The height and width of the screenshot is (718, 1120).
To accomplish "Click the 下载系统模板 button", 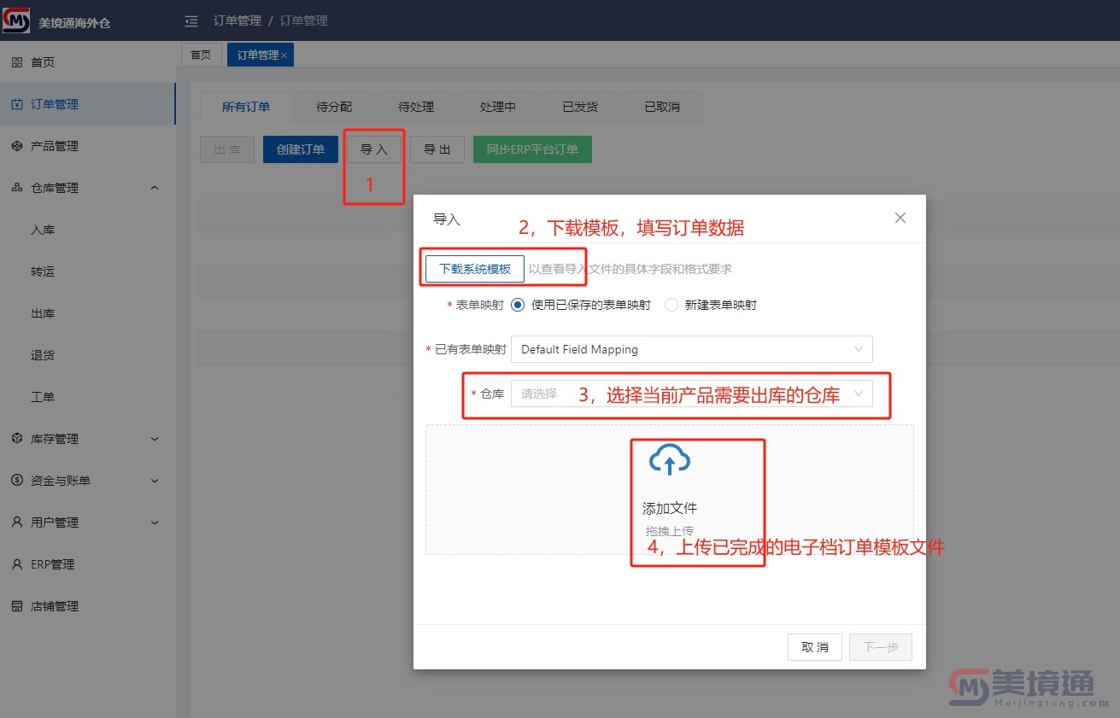I will point(475,269).
